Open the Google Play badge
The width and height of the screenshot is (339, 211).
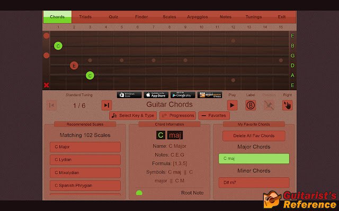tap(183, 95)
